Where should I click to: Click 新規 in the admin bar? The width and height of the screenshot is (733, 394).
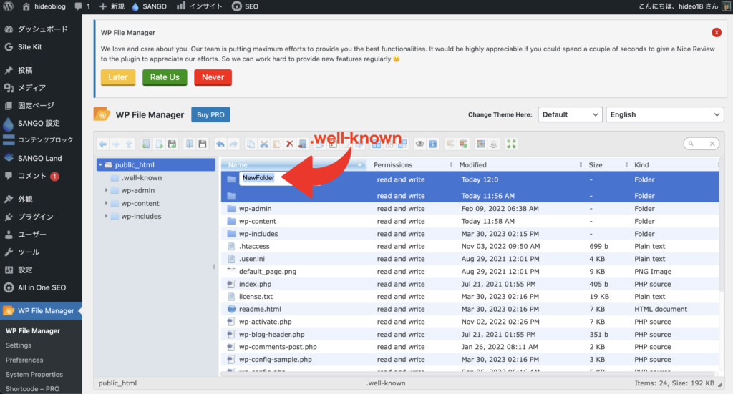(x=112, y=6)
